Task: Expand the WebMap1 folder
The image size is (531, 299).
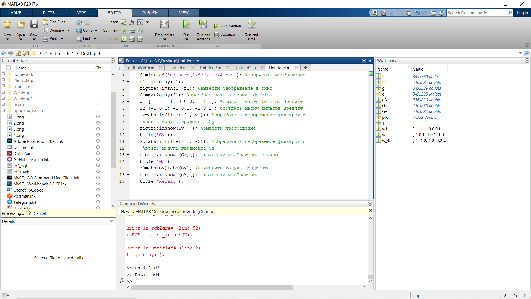Action: 3,99
